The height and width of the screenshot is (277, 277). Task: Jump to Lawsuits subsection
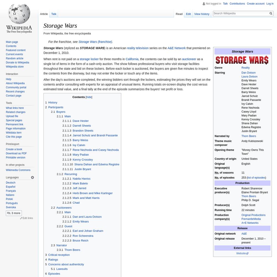click(x=62, y=269)
